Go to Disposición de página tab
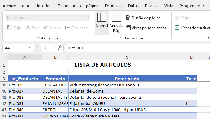The image size is (210, 119). [x=78, y=6]
